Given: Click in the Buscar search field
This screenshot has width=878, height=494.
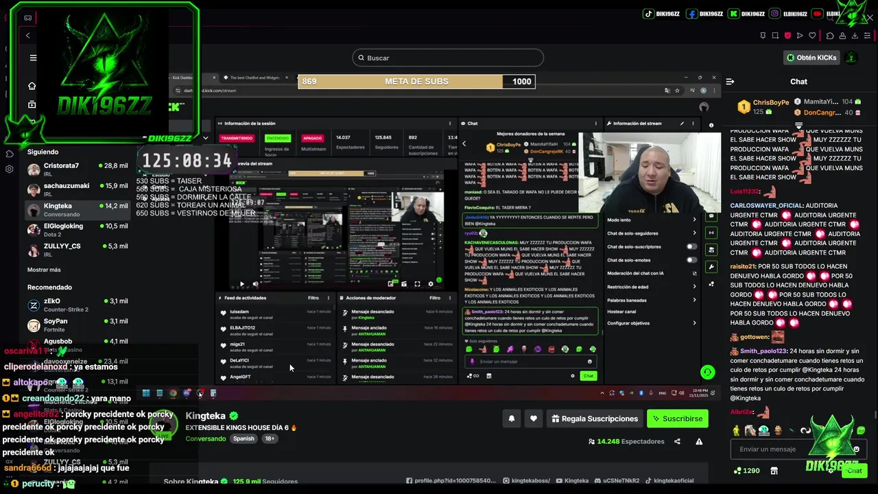Looking at the screenshot, I should tap(448, 58).
